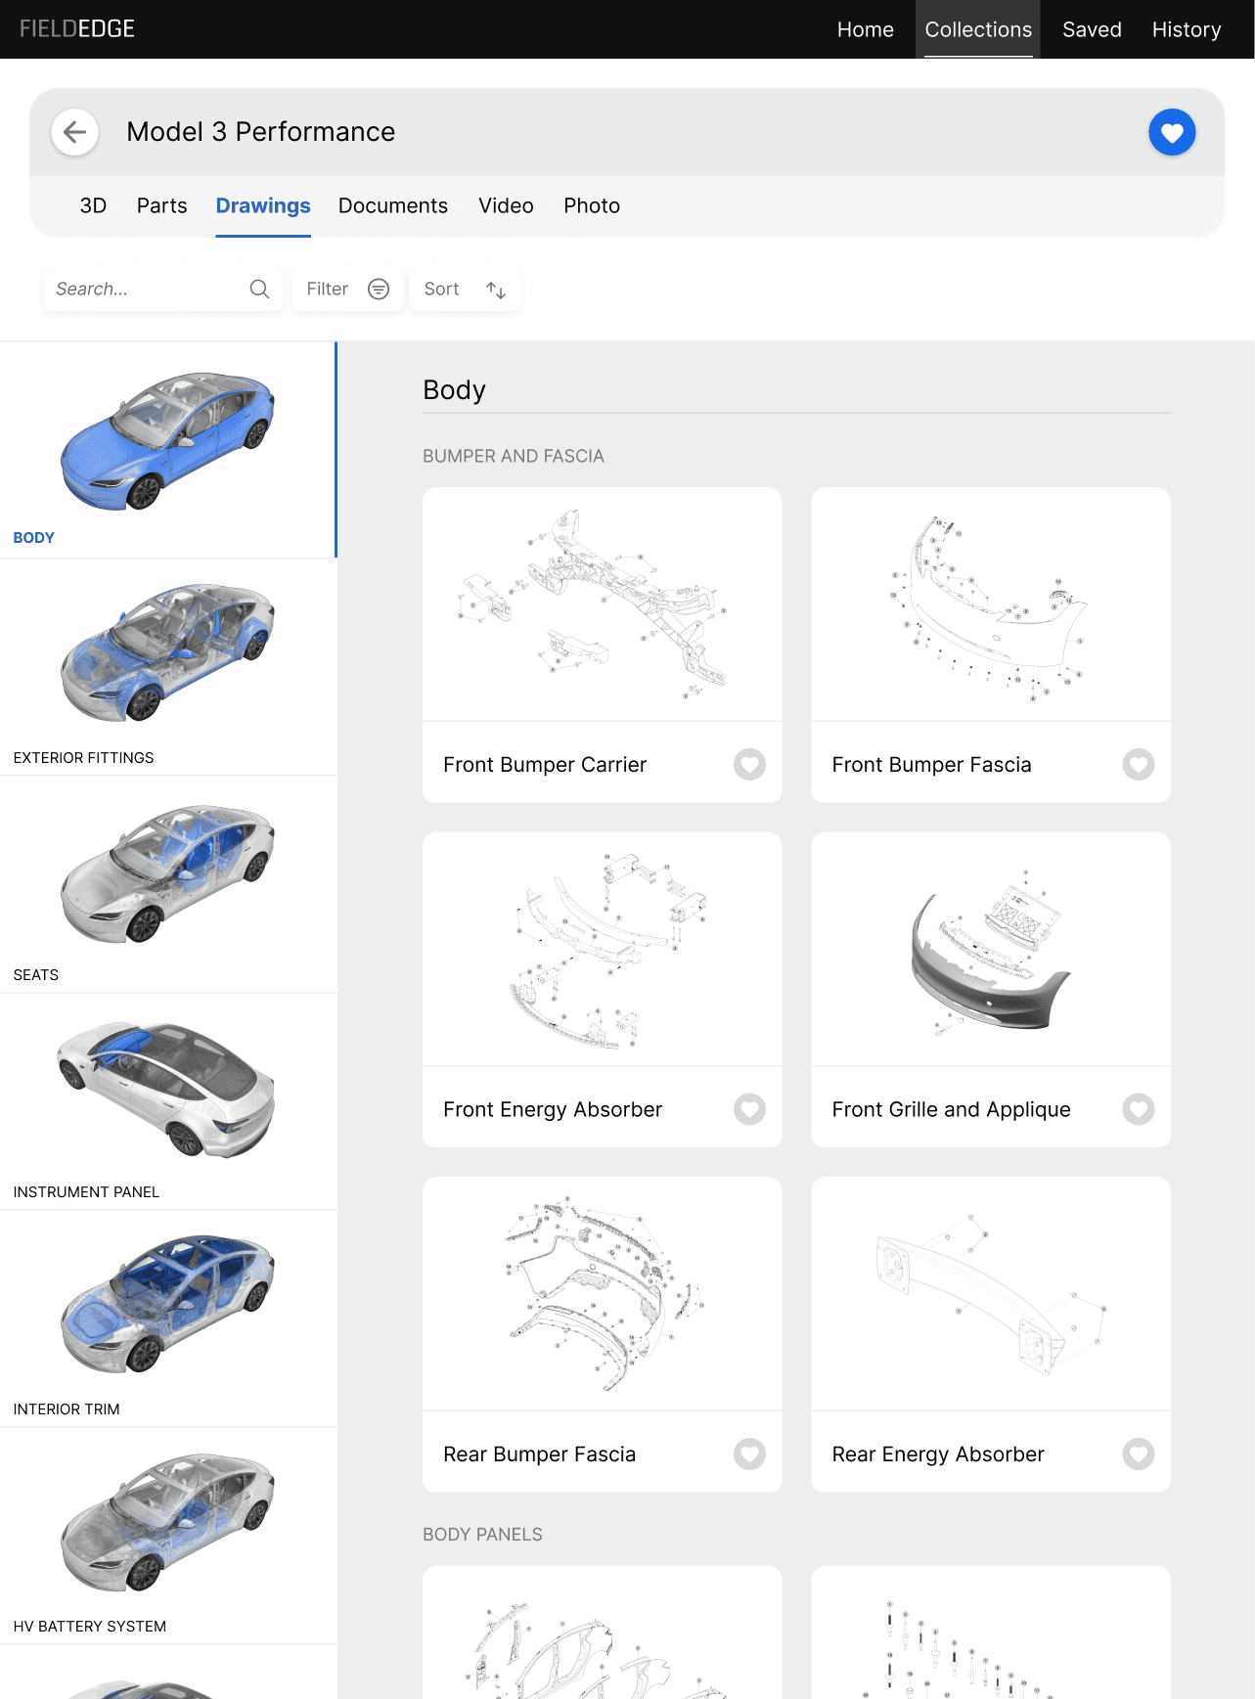Viewport: 1255px width, 1699px height.
Task: Click the Front Grille and Applique title
Action: [x=951, y=1109]
